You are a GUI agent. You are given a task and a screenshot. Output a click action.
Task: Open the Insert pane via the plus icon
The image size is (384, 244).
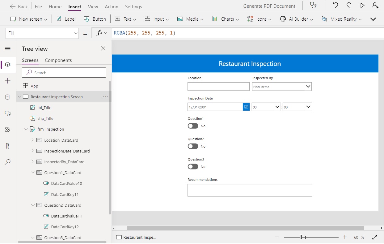click(8, 81)
